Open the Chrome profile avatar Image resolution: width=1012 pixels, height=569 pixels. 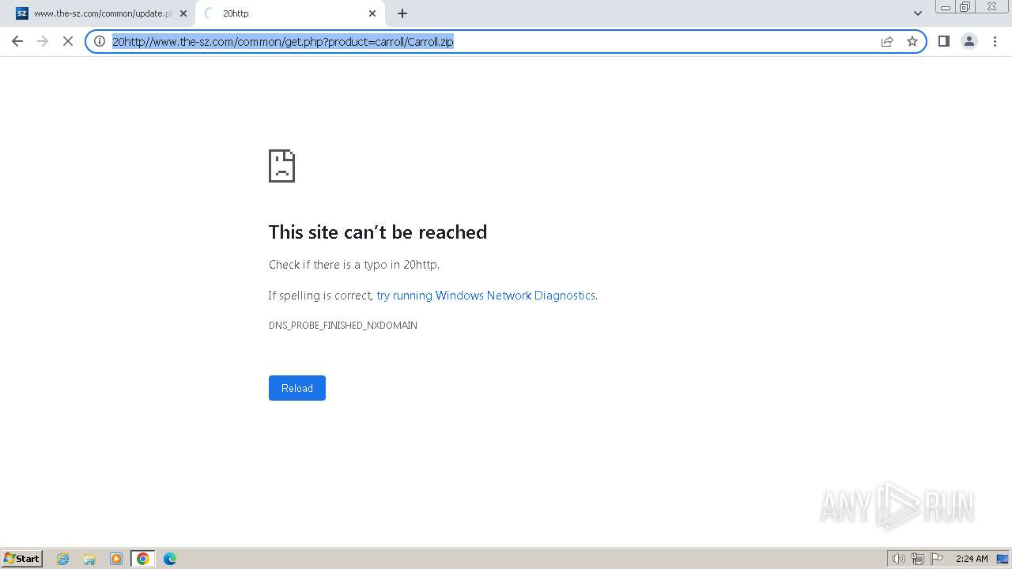969,41
